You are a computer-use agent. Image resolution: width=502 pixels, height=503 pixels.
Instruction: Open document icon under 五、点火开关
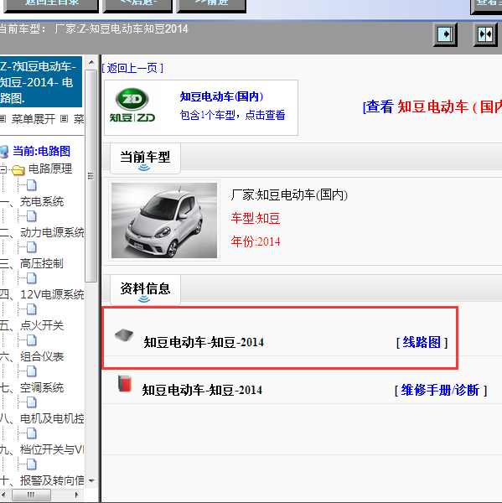[32, 340]
